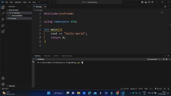This screenshot has height=96, width=171.
Task: Switch to the Terminal panel tab
Action: [x=37, y=56]
